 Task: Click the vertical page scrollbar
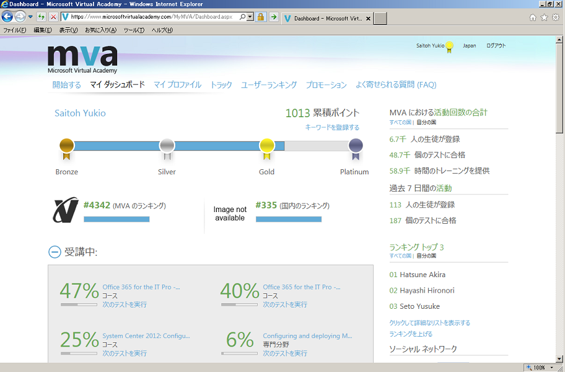[560, 186]
